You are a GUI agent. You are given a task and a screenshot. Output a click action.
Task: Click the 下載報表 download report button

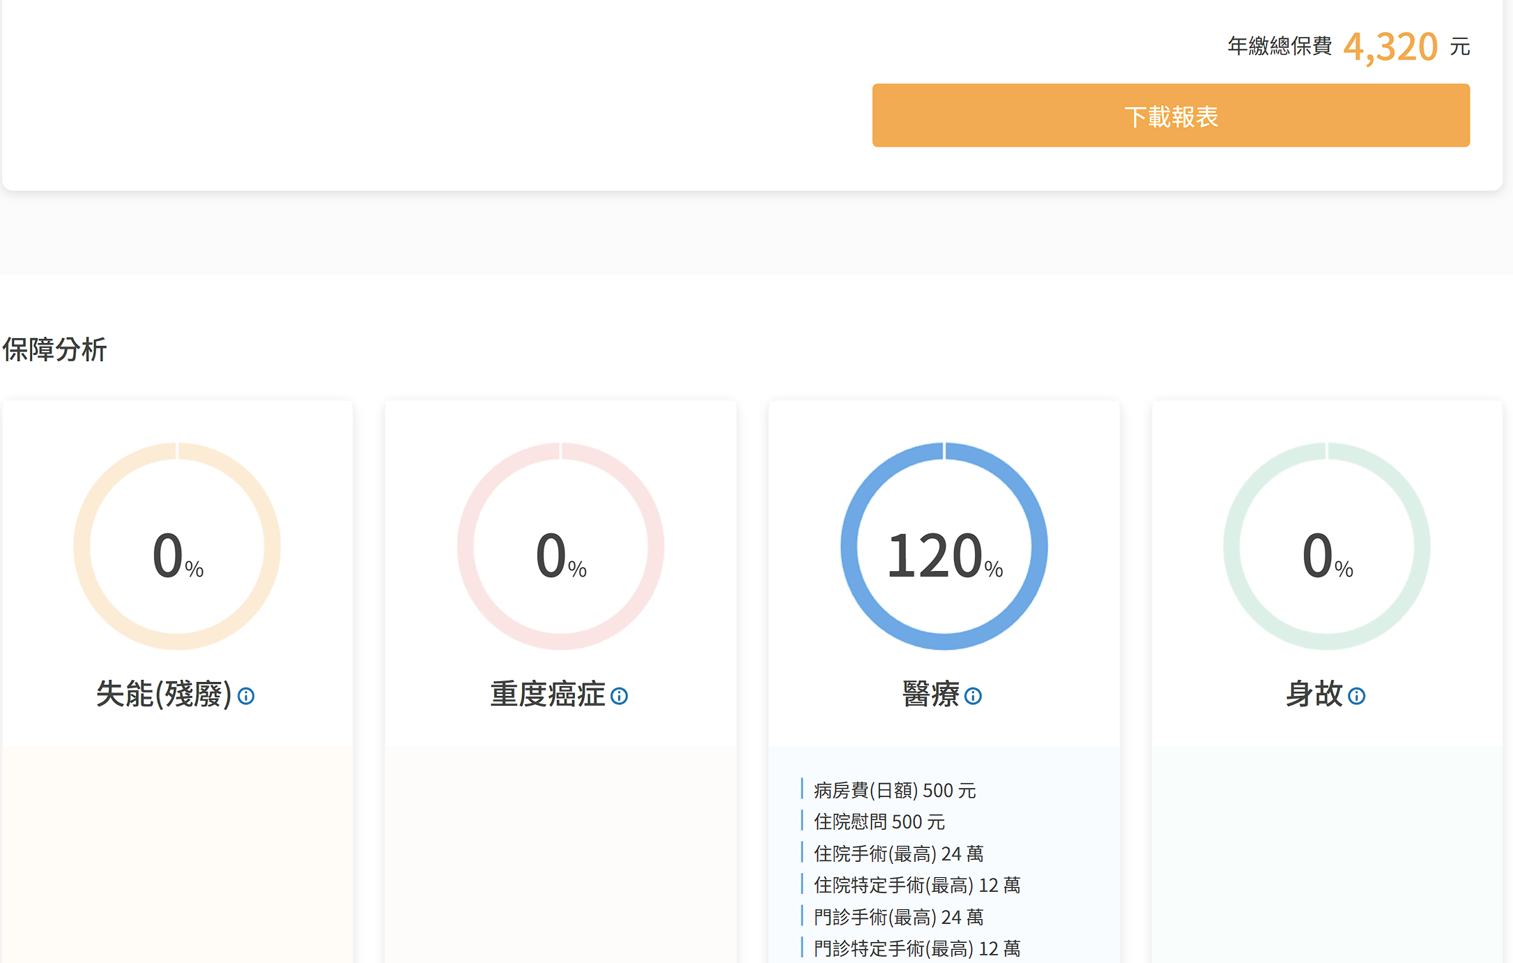point(1170,116)
